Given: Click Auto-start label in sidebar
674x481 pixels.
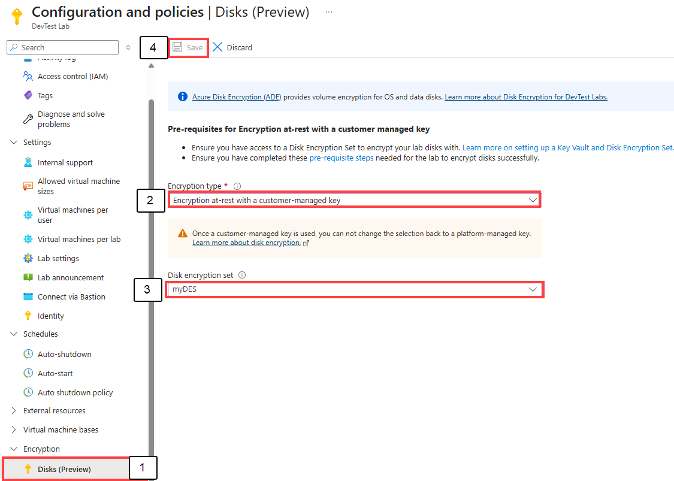Looking at the screenshot, I should click(x=55, y=373).
